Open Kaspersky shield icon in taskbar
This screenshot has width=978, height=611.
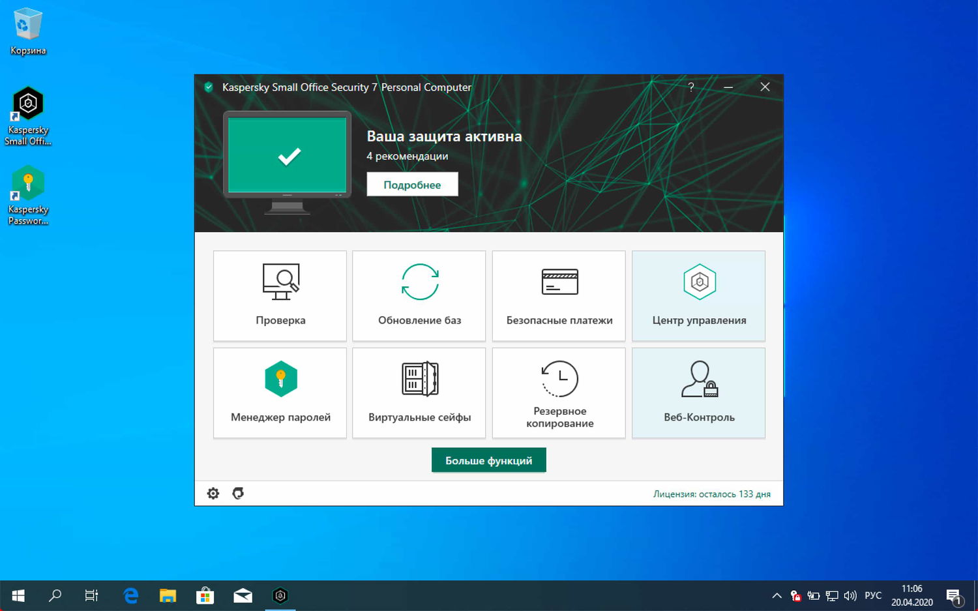pyautogui.click(x=280, y=595)
